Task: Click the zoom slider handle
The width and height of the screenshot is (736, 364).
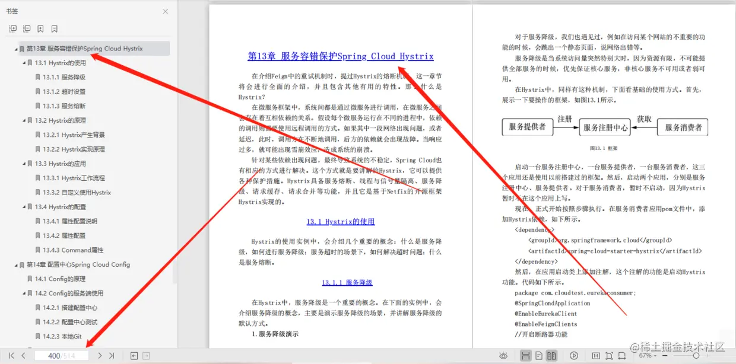Action: (696, 356)
